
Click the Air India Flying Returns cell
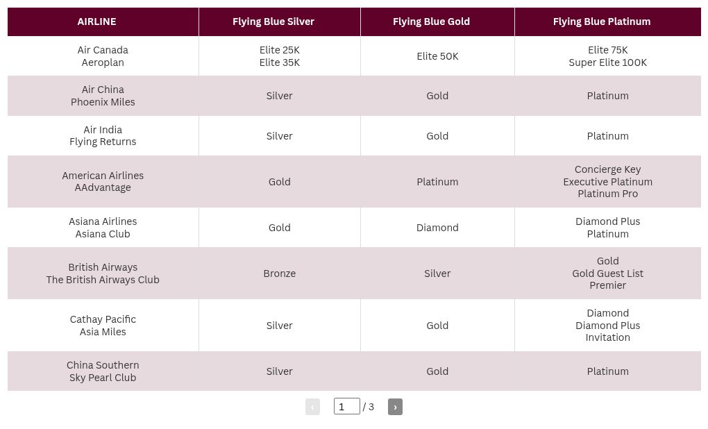[103, 135]
